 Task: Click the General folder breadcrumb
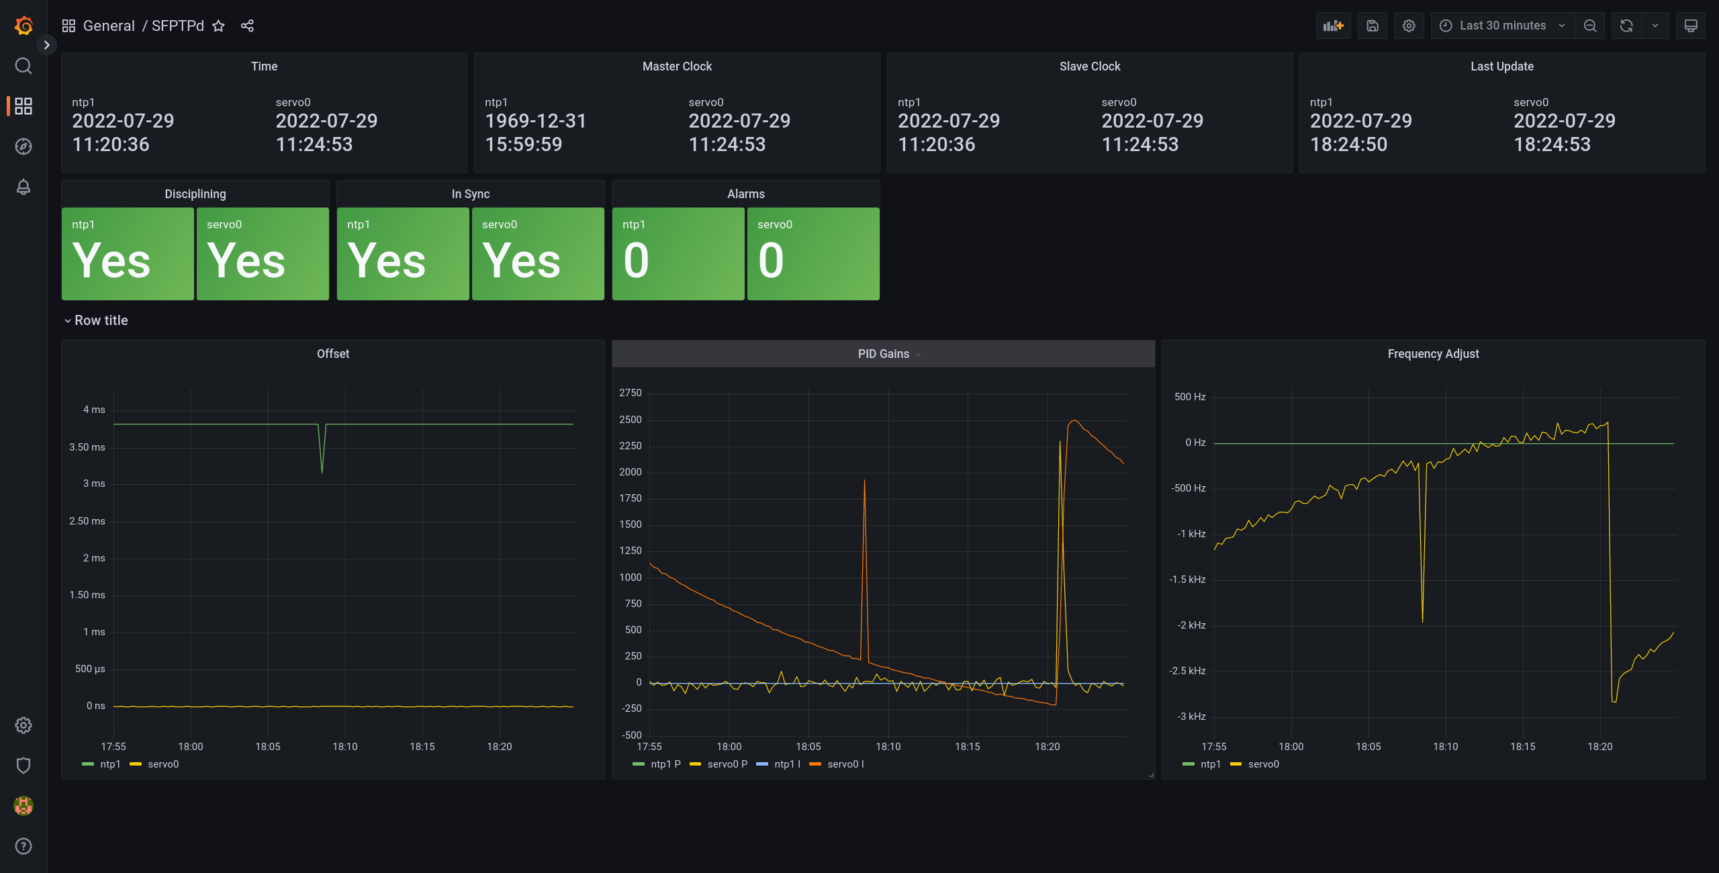click(109, 26)
